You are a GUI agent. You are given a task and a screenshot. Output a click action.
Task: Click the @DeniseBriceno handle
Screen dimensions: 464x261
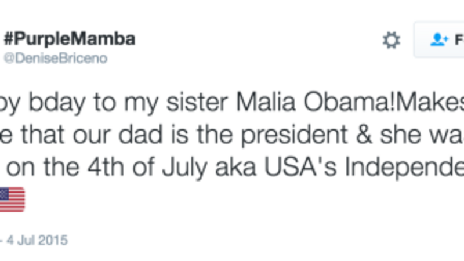(x=56, y=59)
